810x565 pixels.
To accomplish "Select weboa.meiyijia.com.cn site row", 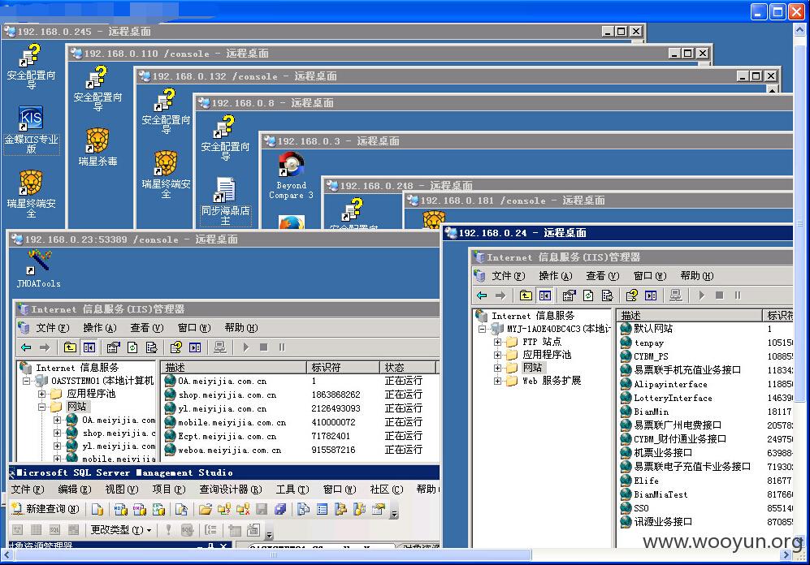I will [300, 450].
